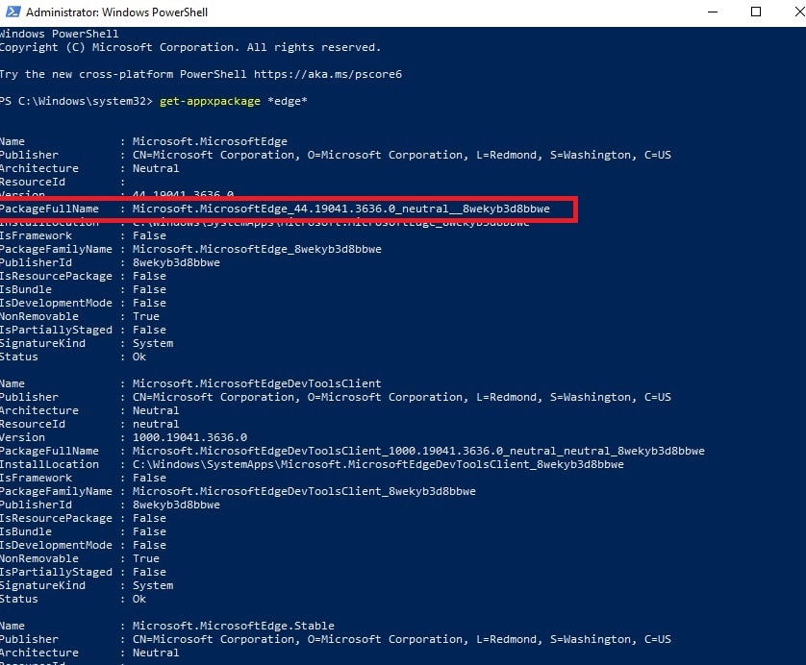Select the NonRemovable True value
Image resolution: width=806 pixels, height=665 pixels.
tap(146, 316)
